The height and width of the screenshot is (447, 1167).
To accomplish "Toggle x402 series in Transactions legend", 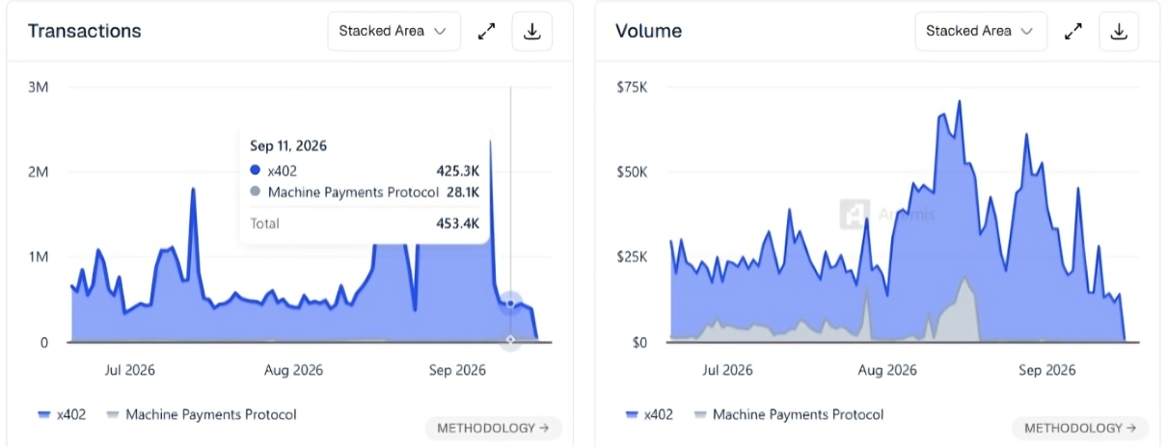I will [x=62, y=414].
